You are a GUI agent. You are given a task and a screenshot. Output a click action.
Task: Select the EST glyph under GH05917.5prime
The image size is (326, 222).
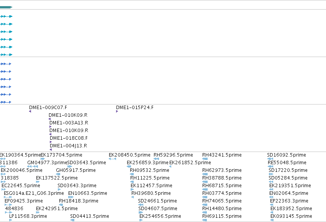point(58,174)
